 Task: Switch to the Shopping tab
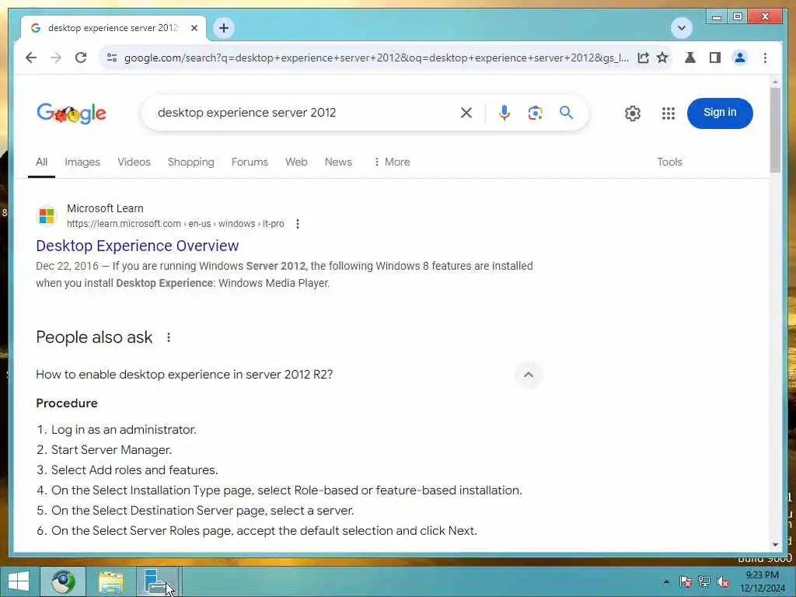tap(191, 162)
